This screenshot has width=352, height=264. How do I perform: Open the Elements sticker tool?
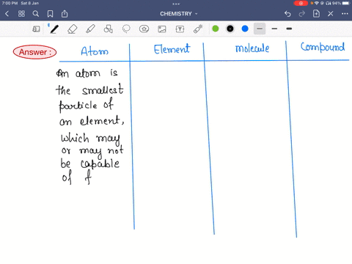(144, 29)
